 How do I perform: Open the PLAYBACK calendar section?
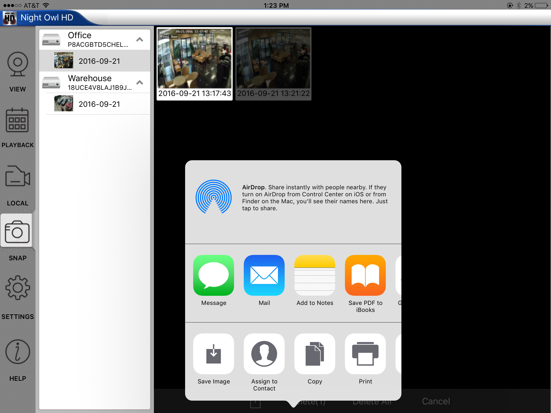17,128
